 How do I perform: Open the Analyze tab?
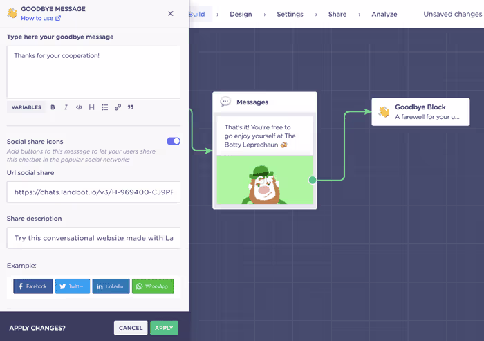tap(384, 15)
